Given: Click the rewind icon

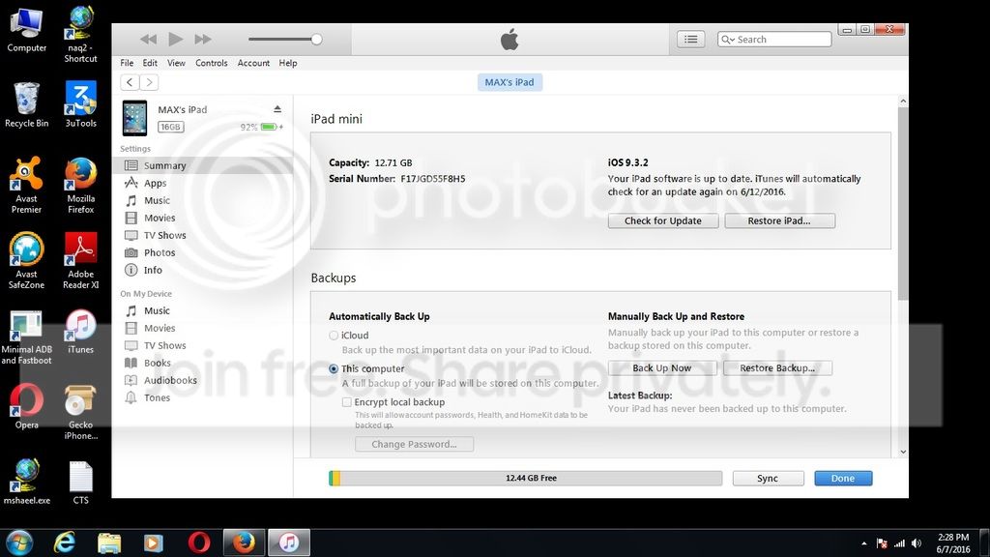Looking at the screenshot, I should [148, 40].
